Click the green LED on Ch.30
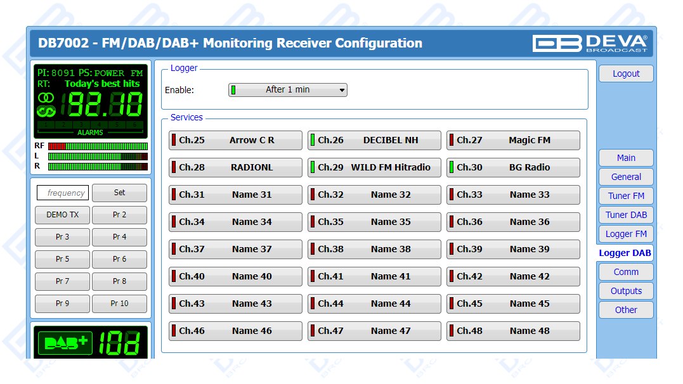683x384 pixels. [x=452, y=167]
